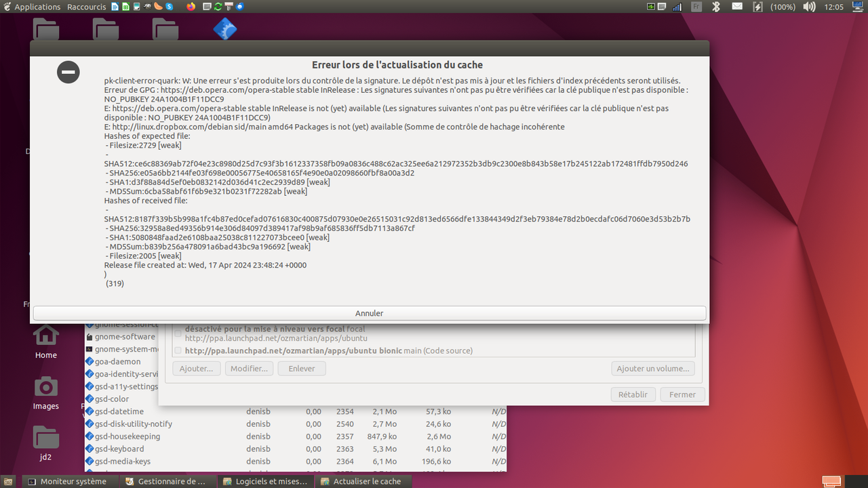Screen dimensions: 868x488
Task: Open the Applications menu in the top panel
Action: click(x=37, y=7)
